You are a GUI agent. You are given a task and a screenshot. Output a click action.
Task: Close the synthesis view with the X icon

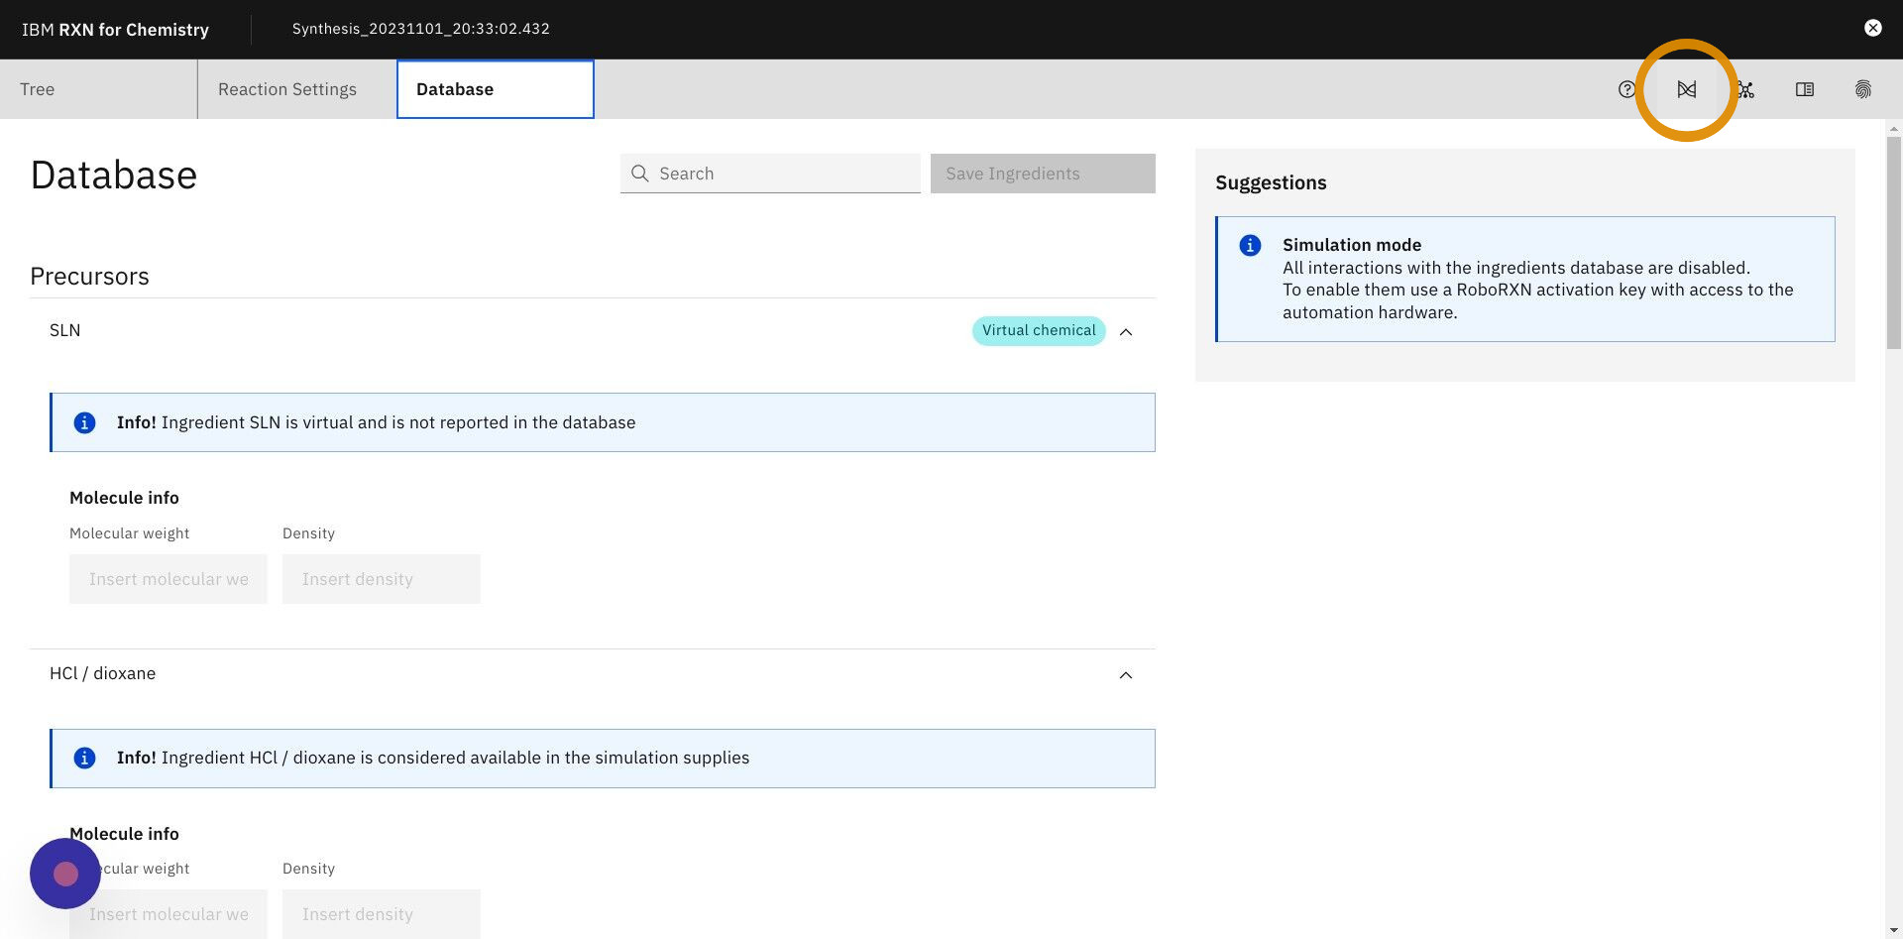1872,28
